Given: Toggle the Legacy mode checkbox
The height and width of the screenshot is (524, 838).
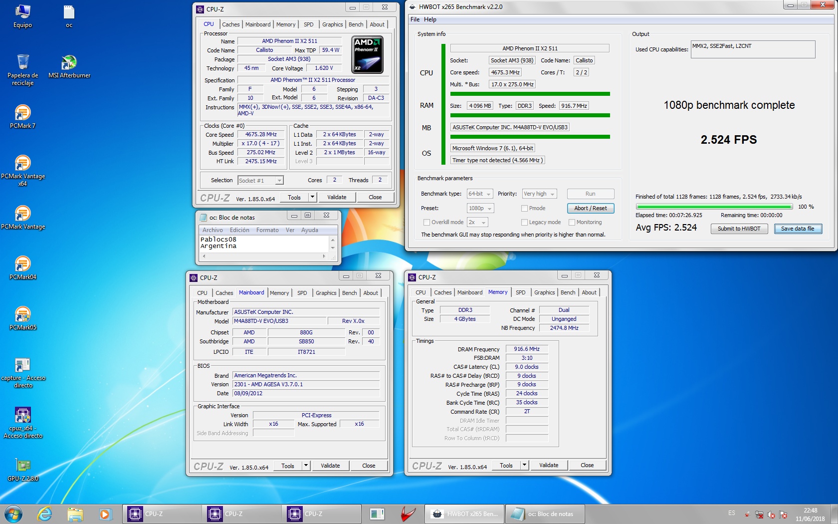Looking at the screenshot, I should point(524,223).
